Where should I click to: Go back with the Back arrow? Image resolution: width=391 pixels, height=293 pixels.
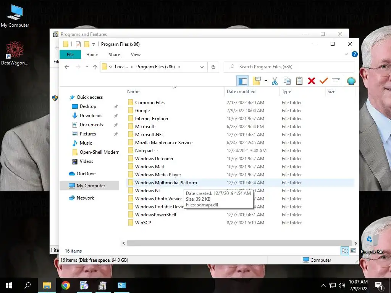point(67,67)
